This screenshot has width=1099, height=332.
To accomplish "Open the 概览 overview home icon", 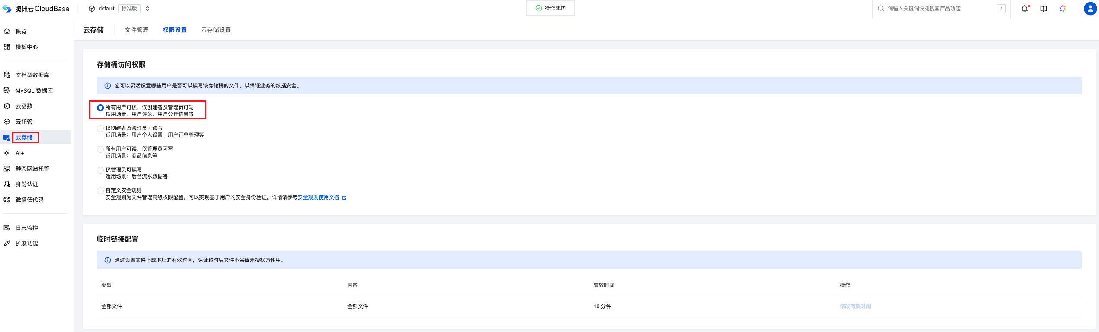I will pos(7,31).
